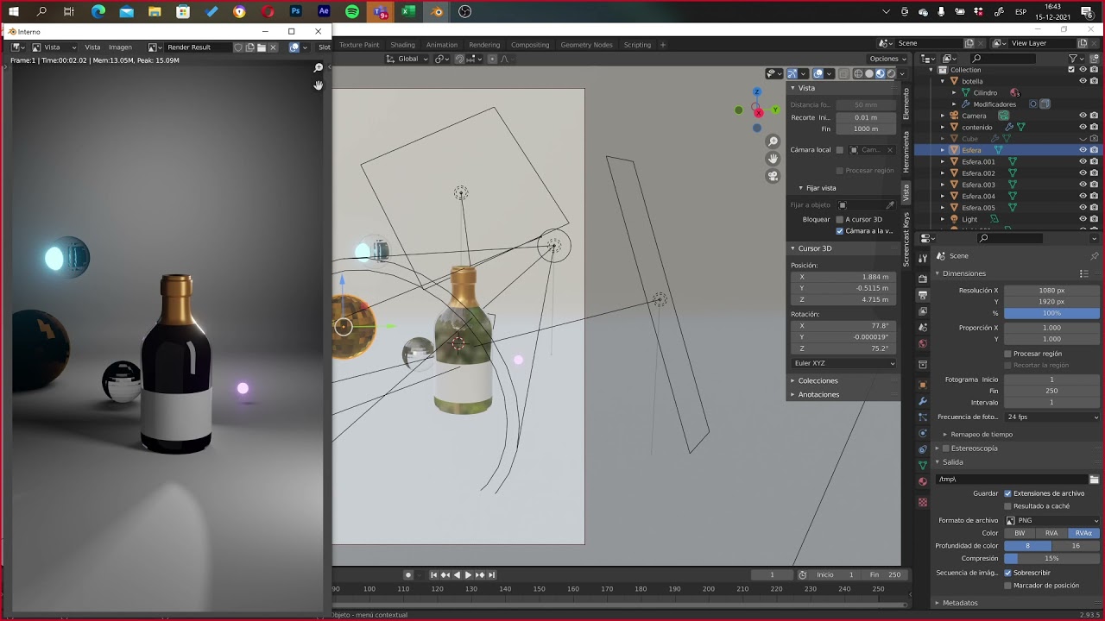Set color depth to 16
Image resolution: width=1105 pixels, height=621 pixels.
point(1076,546)
